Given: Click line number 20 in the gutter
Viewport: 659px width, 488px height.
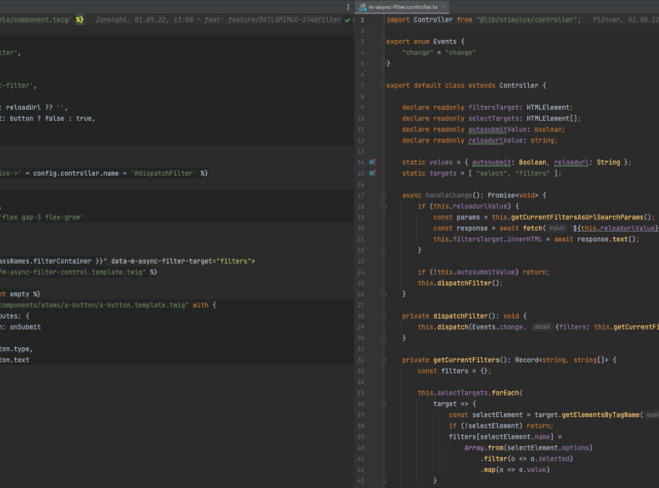Looking at the screenshot, I should click(360, 228).
